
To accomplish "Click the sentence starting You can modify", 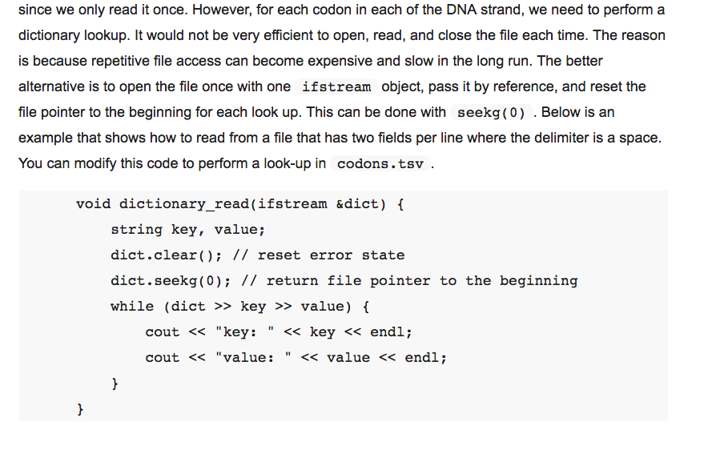I will coord(226,163).
